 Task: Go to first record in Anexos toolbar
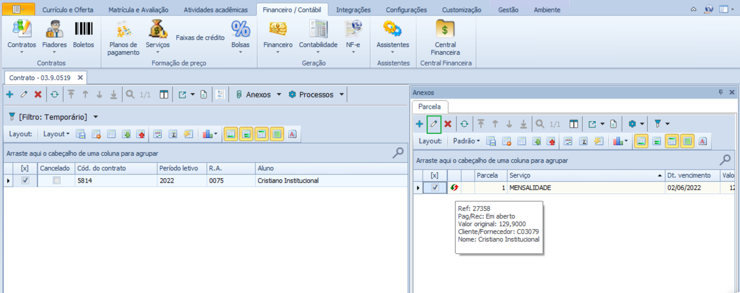pos(481,124)
